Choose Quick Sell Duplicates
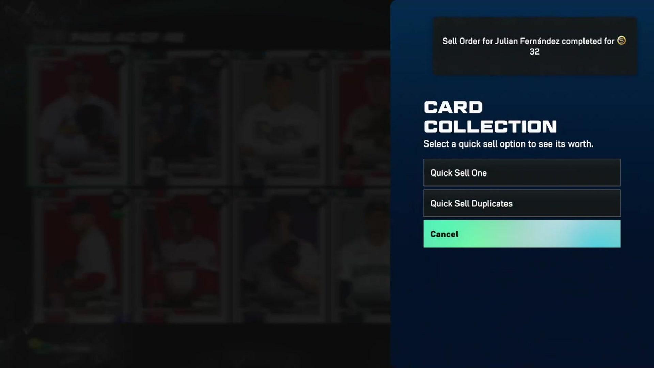654x368 pixels. [x=522, y=203]
